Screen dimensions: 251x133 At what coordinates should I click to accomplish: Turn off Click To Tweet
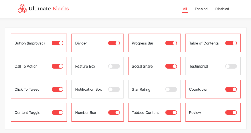57,89
